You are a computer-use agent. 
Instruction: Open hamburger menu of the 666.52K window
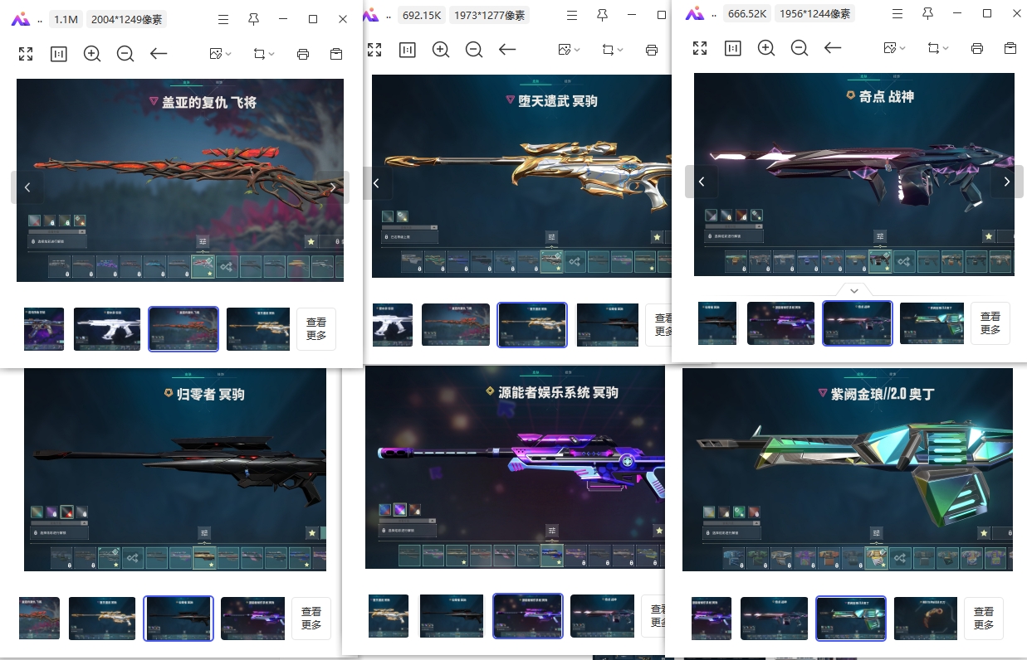coord(897,13)
